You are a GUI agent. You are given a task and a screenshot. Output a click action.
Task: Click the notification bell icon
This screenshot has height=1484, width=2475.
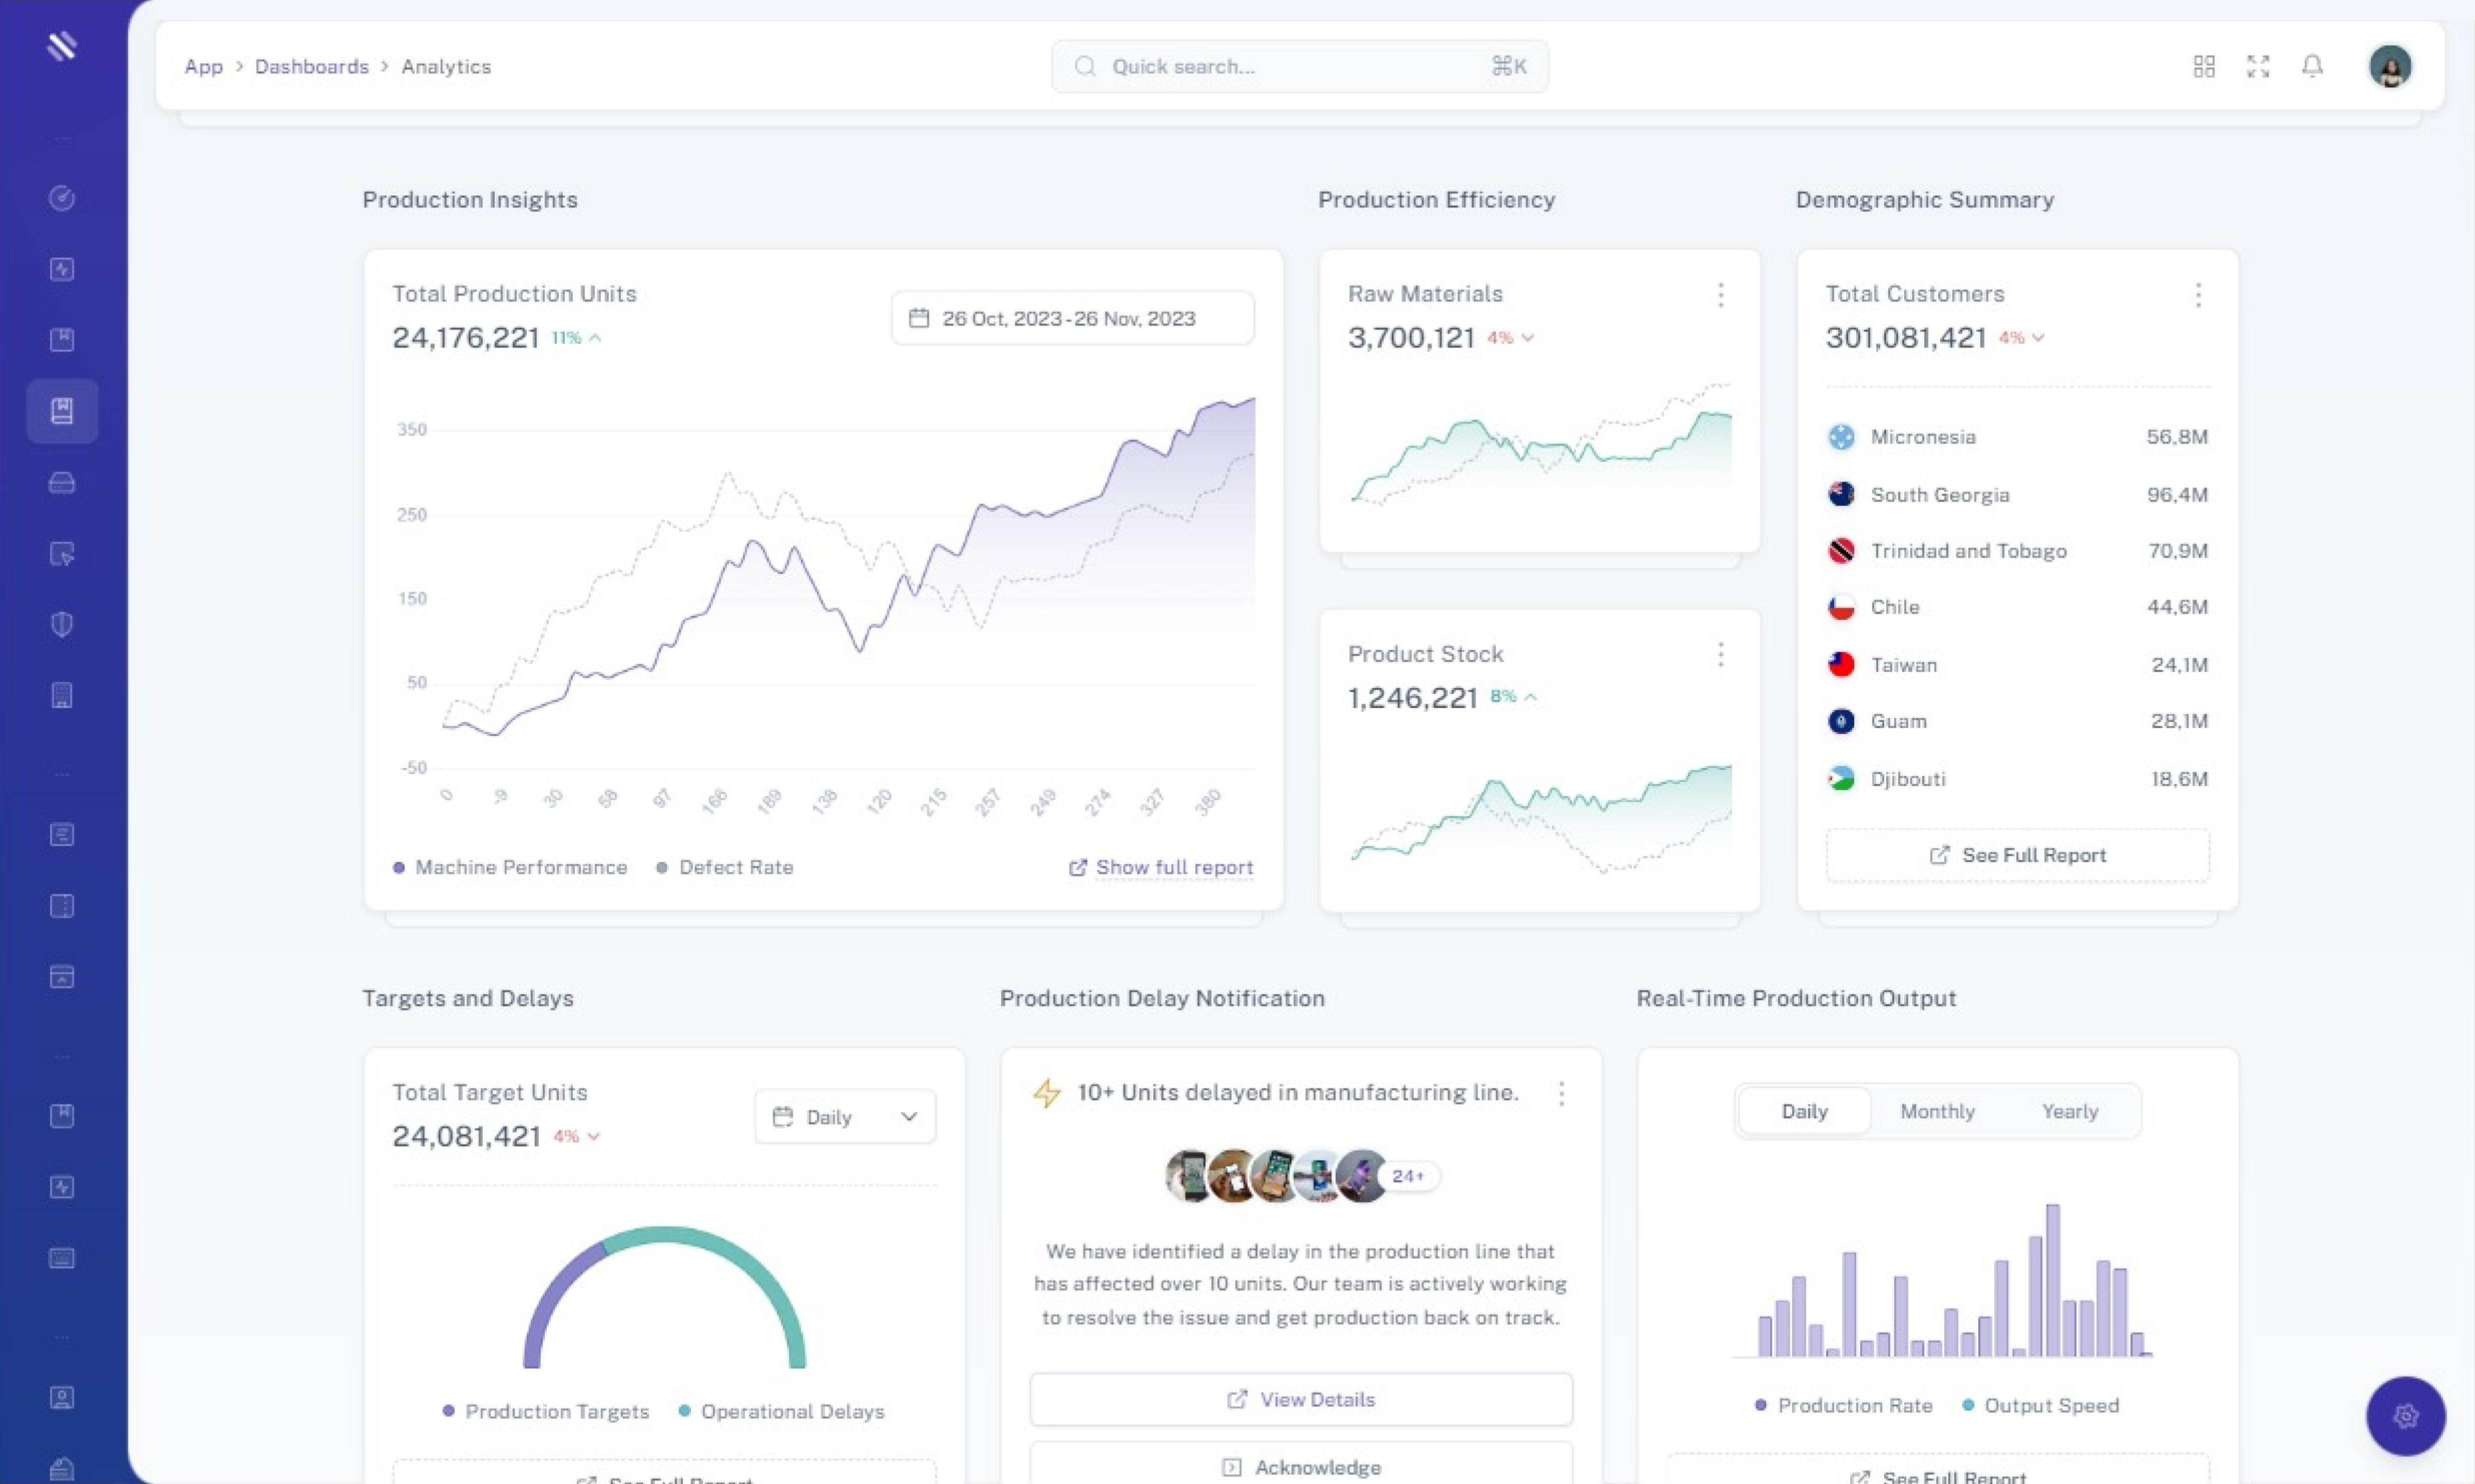point(2312,66)
